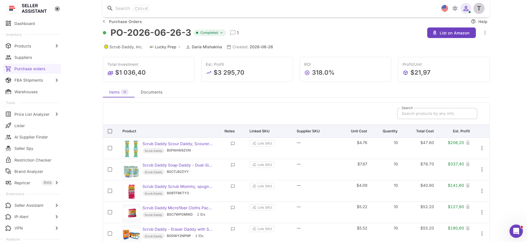
Task: Switch to the Documents tab
Action: coord(151,92)
